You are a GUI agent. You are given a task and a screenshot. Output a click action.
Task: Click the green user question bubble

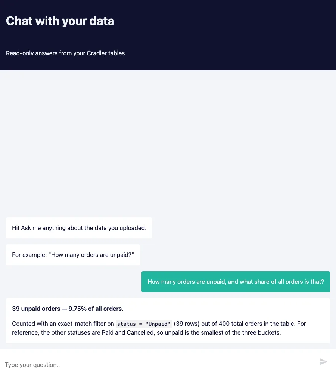236,282
